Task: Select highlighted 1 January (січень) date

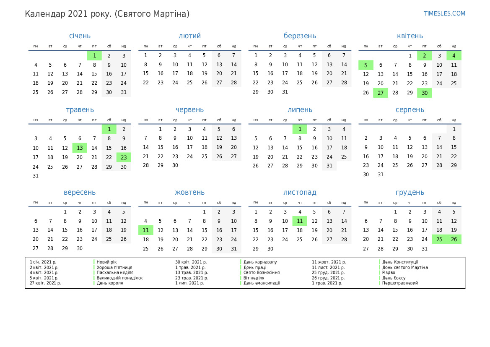Action: [94, 55]
